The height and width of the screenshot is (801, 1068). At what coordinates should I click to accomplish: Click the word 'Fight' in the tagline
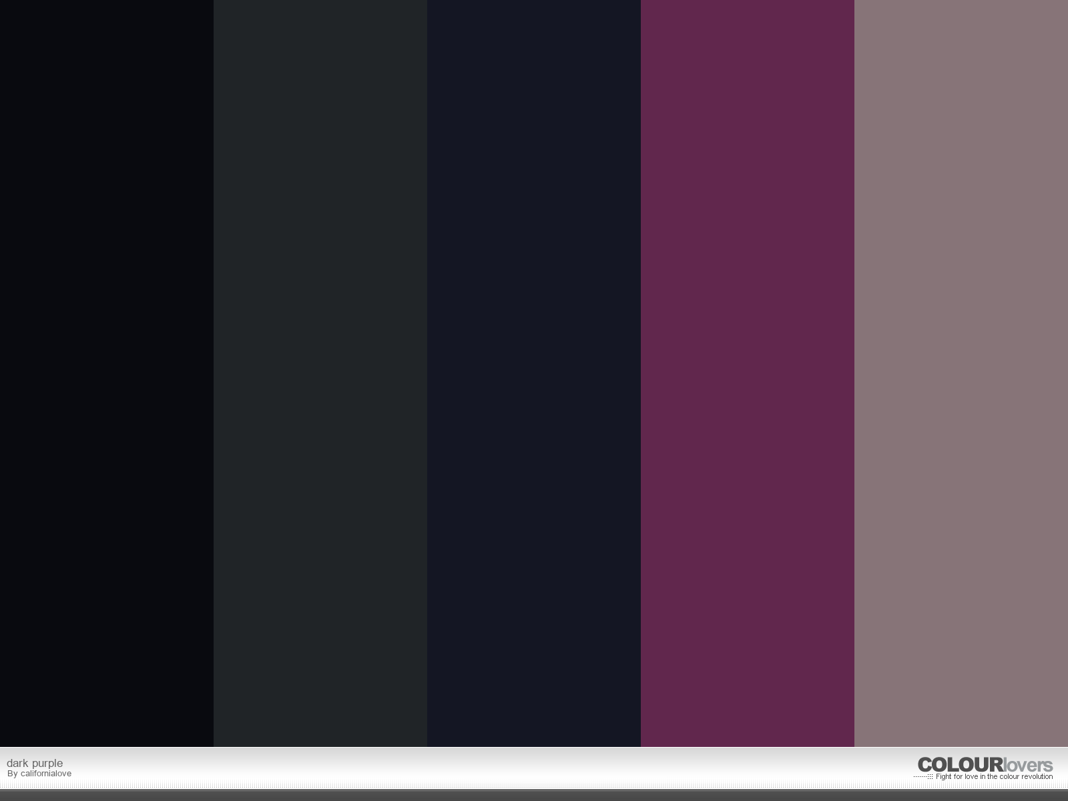944,777
